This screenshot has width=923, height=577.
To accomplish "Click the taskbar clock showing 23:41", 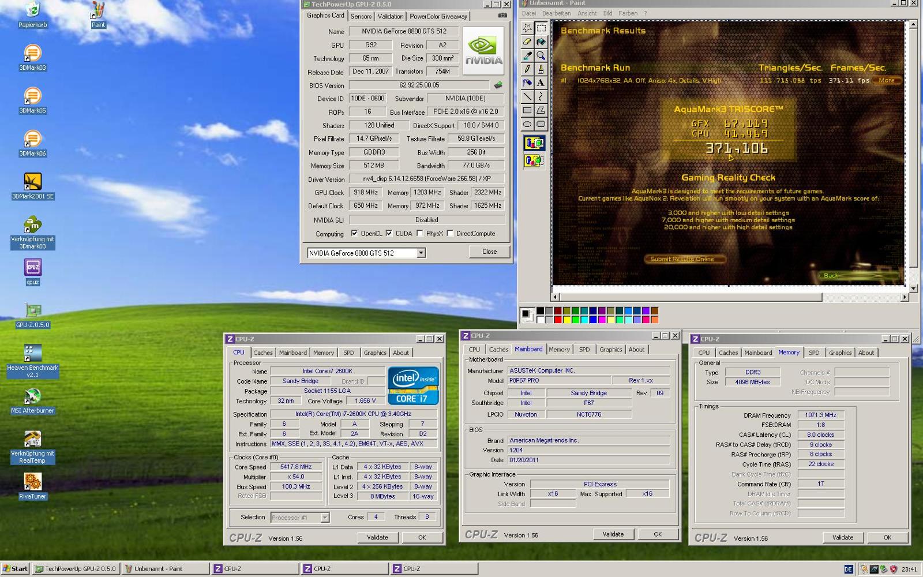I will pyautogui.click(x=909, y=569).
